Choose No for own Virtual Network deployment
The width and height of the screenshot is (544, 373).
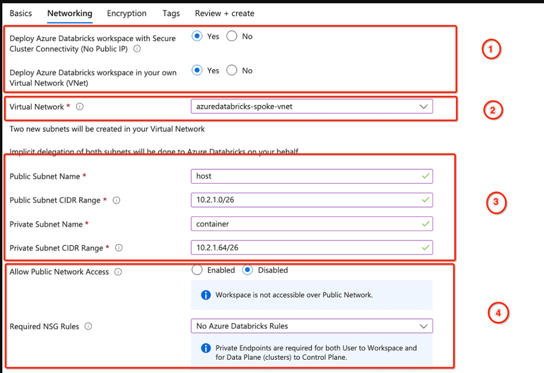232,70
